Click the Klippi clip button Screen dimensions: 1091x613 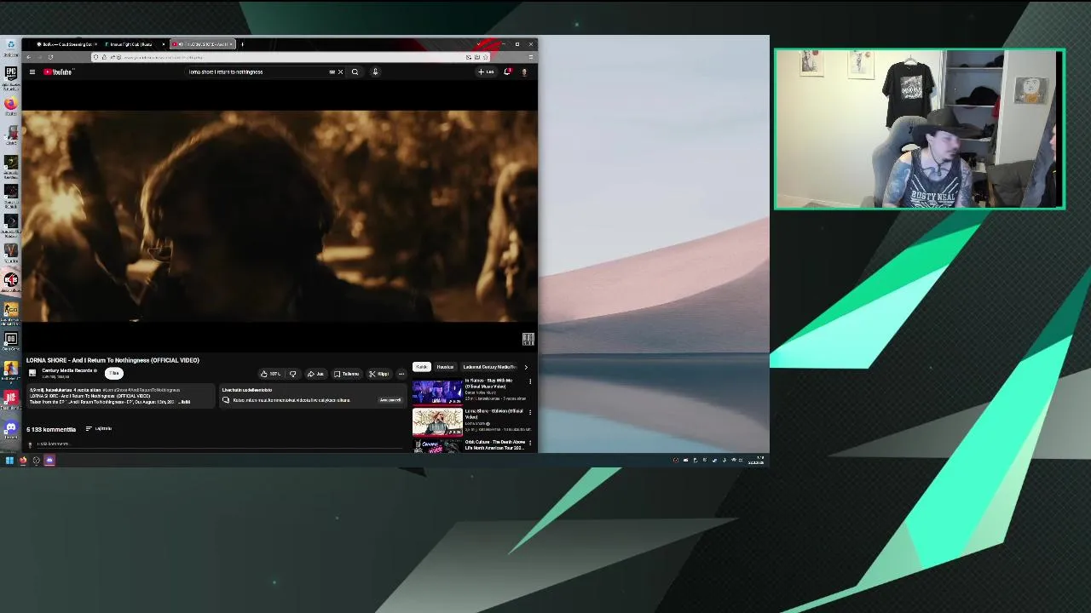coord(379,374)
